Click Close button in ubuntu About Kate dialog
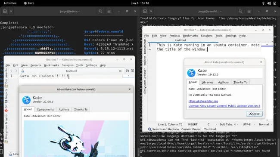Image resolution: width=280 pixels, height=157 pixels. pyautogui.click(x=254, y=114)
